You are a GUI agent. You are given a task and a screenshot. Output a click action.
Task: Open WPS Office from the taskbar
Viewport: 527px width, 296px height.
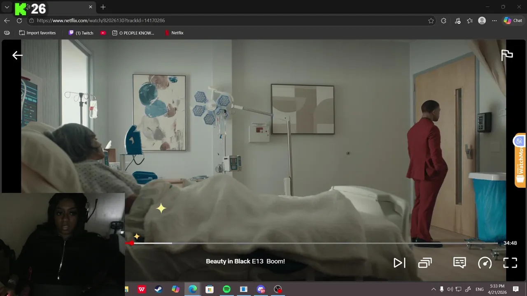(x=142, y=289)
